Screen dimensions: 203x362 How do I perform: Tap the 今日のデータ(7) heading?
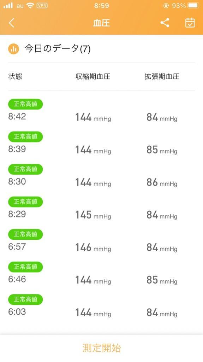click(x=58, y=49)
